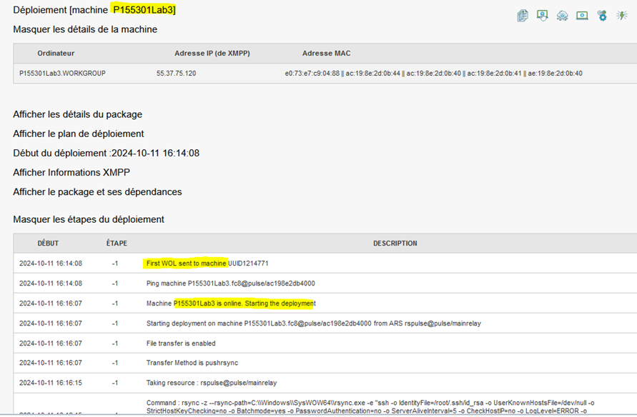
Task: Click the laptop monitor eye icon
Action: coord(582,15)
